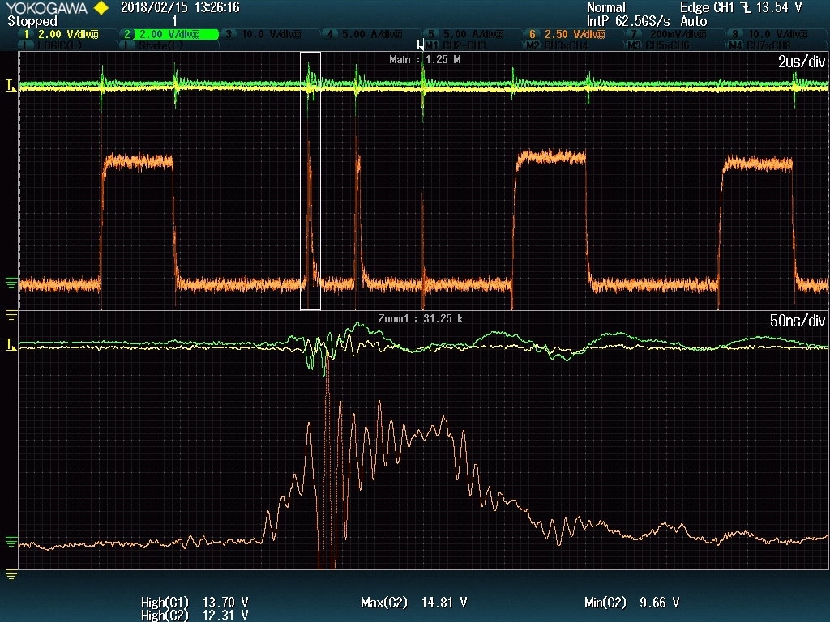Click the High(C1) 13.70 V measurement

tap(195, 603)
